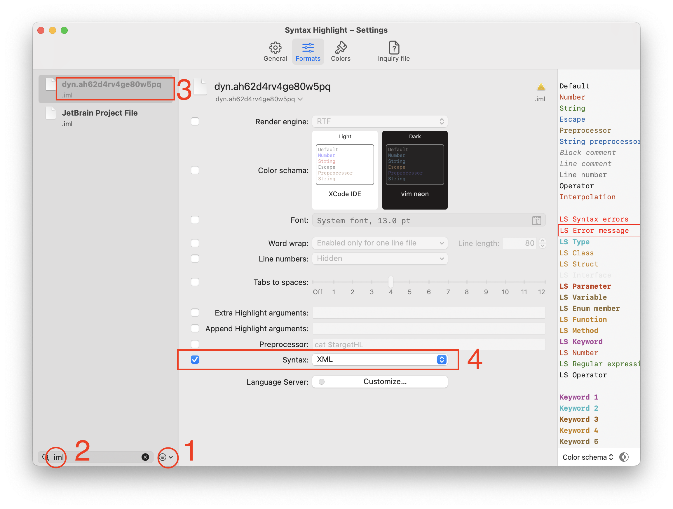Image resolution: width=673 pixels, height=509 pixels.
Task: Click Language Server Customize button
Action: pos(380,381)
